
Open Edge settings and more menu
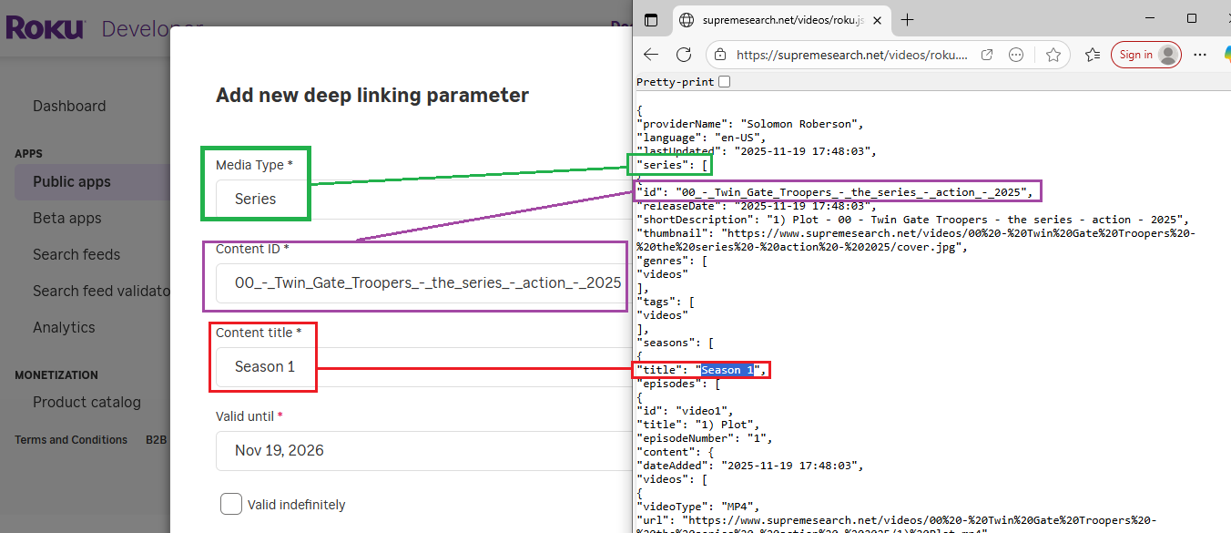coord(1199,55)
